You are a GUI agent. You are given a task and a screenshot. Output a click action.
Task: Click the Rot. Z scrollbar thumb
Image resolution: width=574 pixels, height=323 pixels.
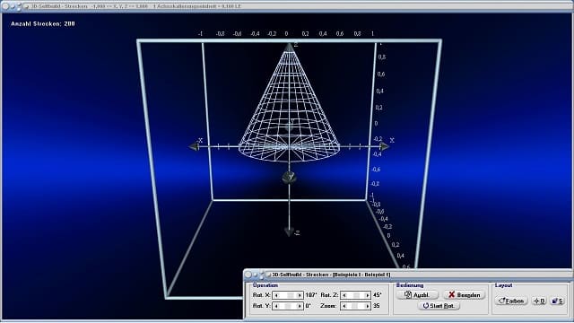click(356, 295)
